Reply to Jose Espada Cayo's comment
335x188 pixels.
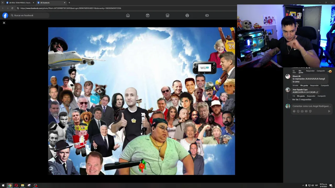311,96
